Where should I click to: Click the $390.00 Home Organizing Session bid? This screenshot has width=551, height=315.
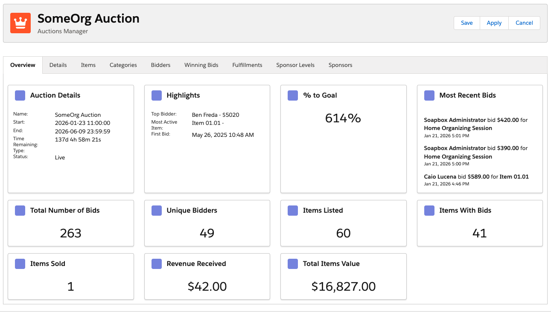tap(476, 152)
